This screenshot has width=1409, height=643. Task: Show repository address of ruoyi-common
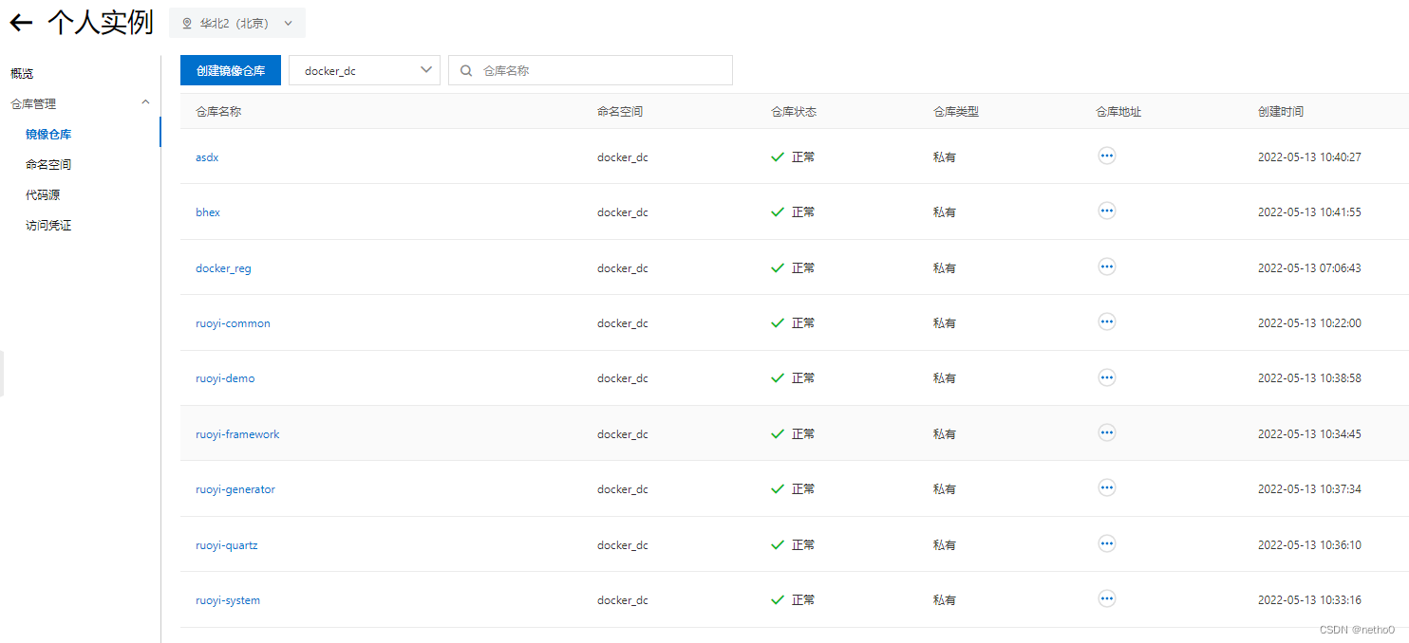point(1106,321)
